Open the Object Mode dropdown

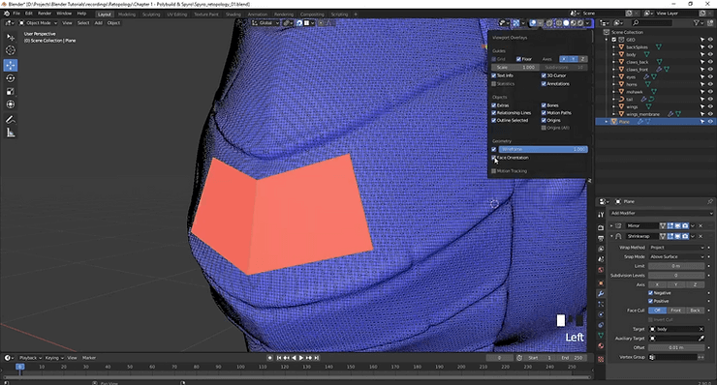coord(39,23)
